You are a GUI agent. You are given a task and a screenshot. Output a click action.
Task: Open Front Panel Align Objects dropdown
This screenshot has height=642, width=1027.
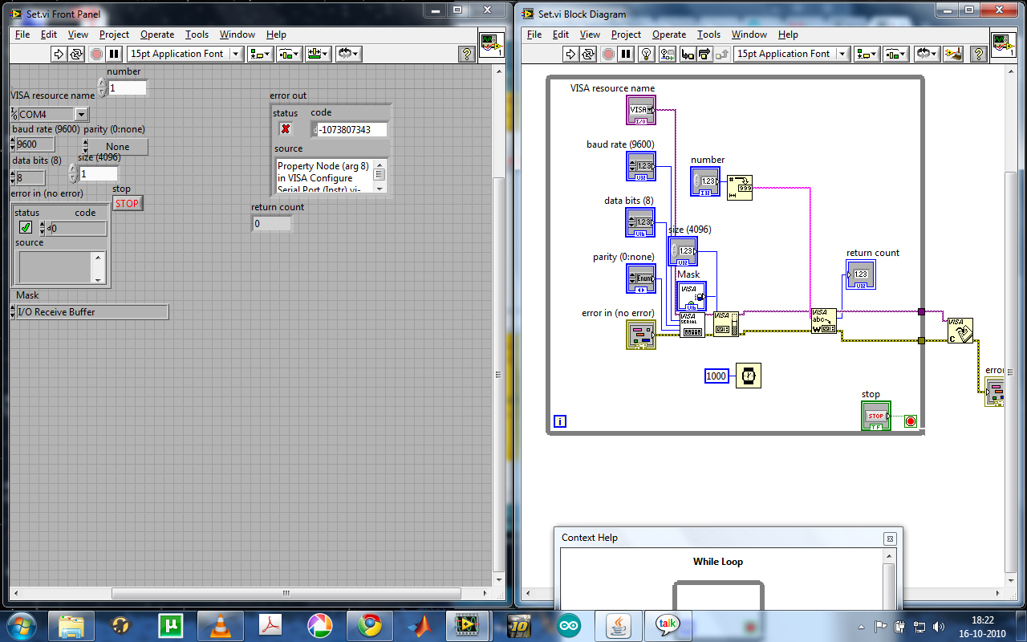point(260,54)
